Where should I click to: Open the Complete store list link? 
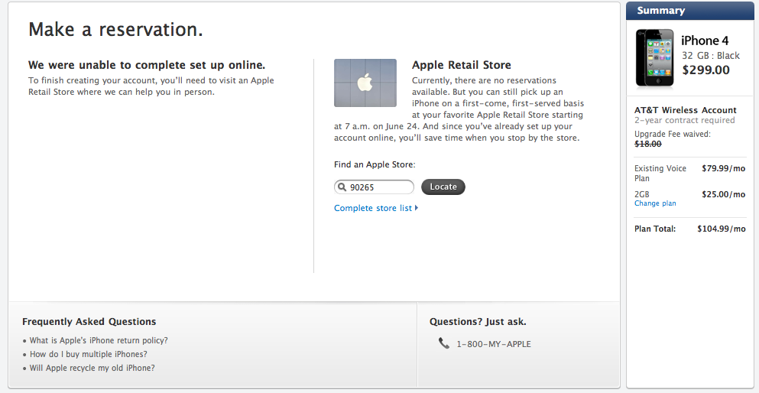(373, 208)
